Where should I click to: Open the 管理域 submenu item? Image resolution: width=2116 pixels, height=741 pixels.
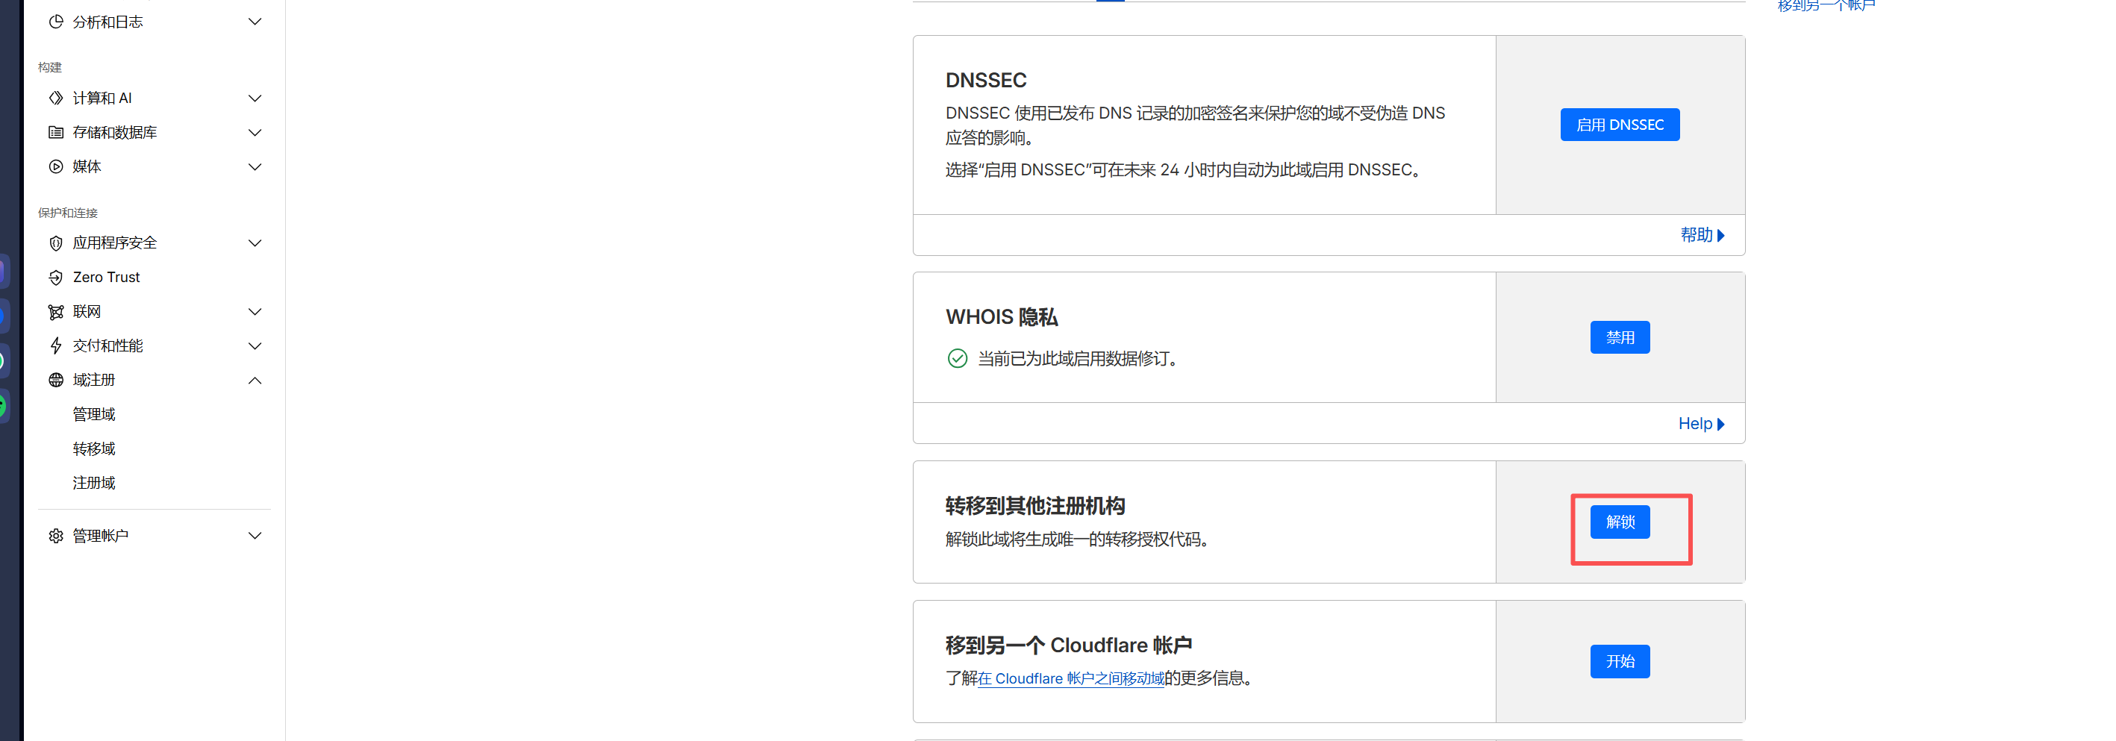[93, 414]
